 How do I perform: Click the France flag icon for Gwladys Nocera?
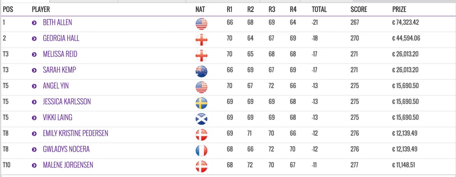pos(201,151)
